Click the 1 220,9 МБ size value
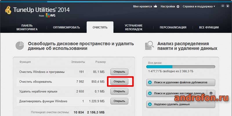Viewport: 232px width, 116px height. point(97,101)
